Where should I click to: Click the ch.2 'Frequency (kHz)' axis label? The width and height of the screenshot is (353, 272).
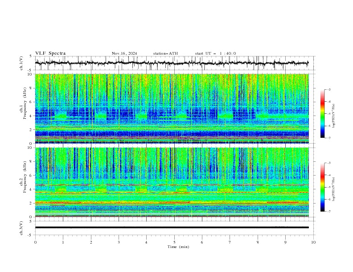click(25, 176)
